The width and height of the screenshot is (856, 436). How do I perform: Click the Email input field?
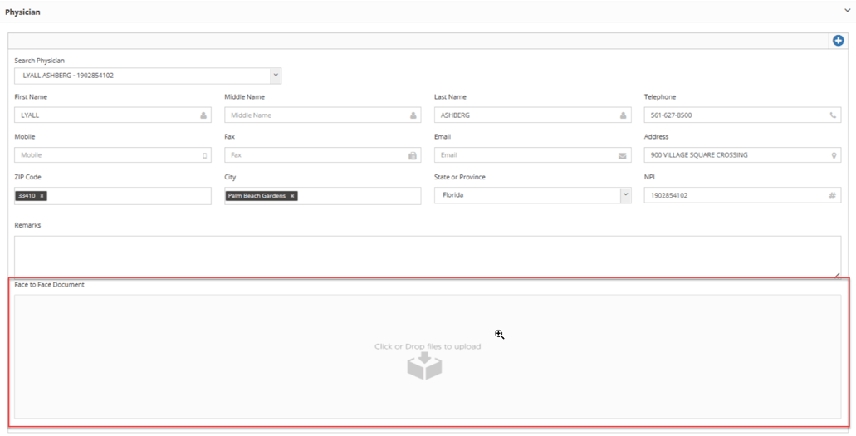coord(523,155)
